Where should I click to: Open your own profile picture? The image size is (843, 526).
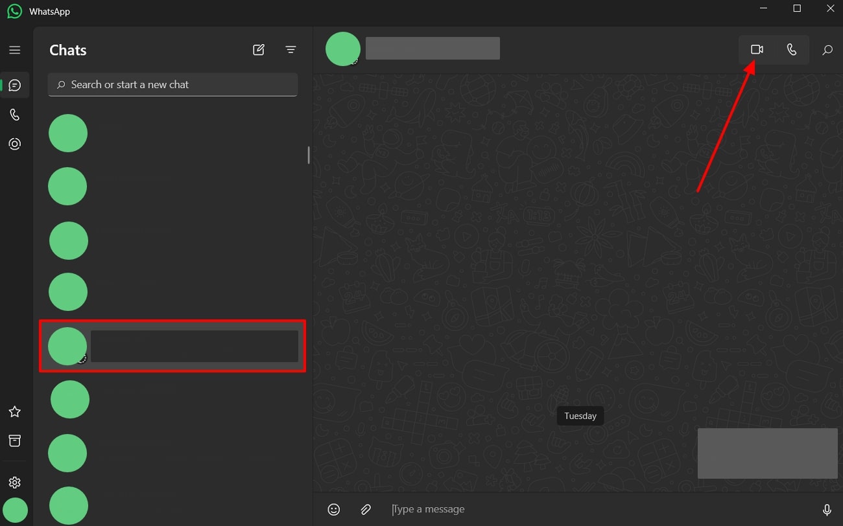(15, 510)
